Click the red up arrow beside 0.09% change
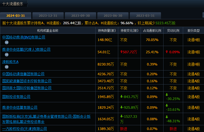The width and height of the screenshot is (204, 132). point(167,52)
